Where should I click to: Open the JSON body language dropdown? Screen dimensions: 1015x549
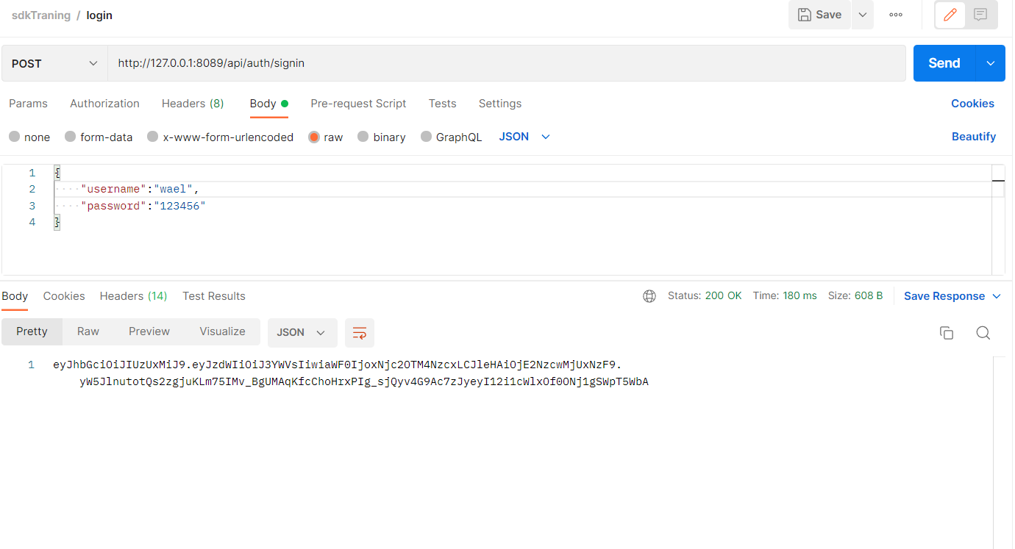[524, 137]
